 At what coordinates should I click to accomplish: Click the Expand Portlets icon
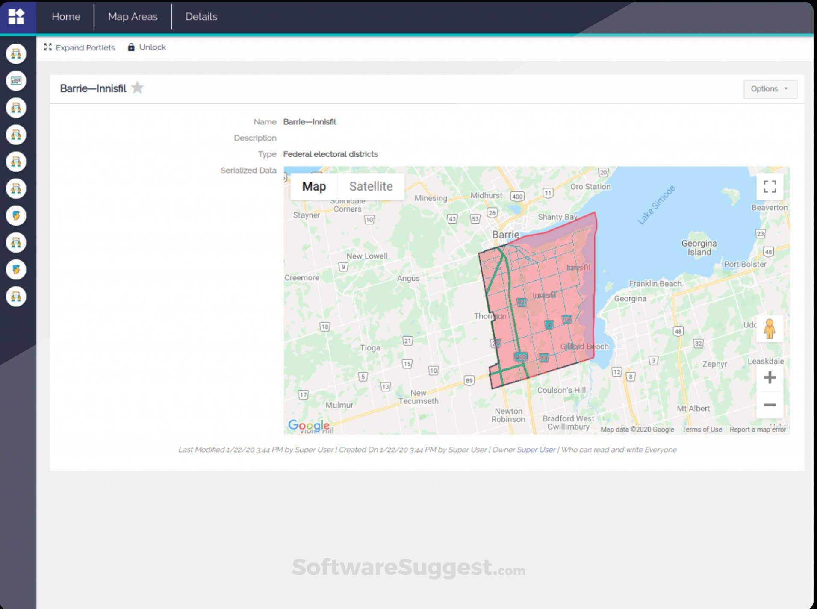coord(48,47)
